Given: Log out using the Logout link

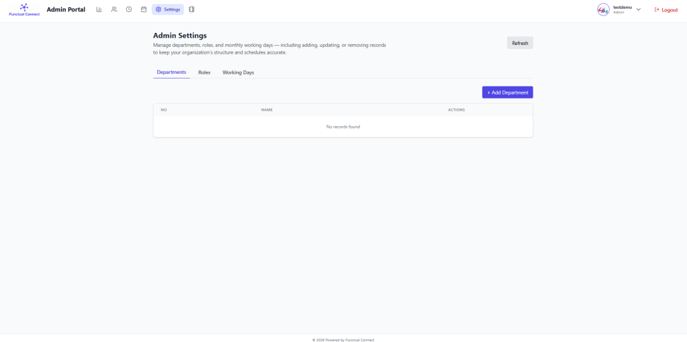Looking at the screenshot, I should click(666, 10).
